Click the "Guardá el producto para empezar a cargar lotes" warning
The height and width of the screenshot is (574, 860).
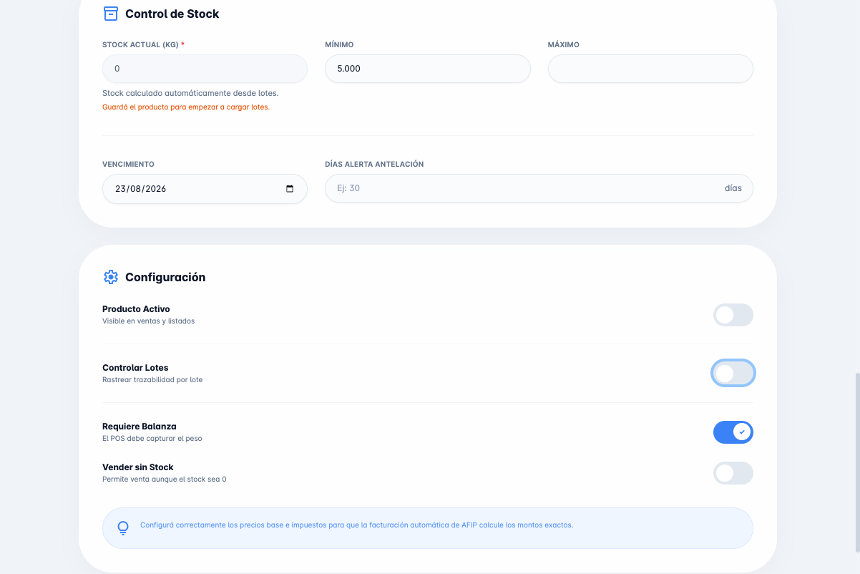186,107
